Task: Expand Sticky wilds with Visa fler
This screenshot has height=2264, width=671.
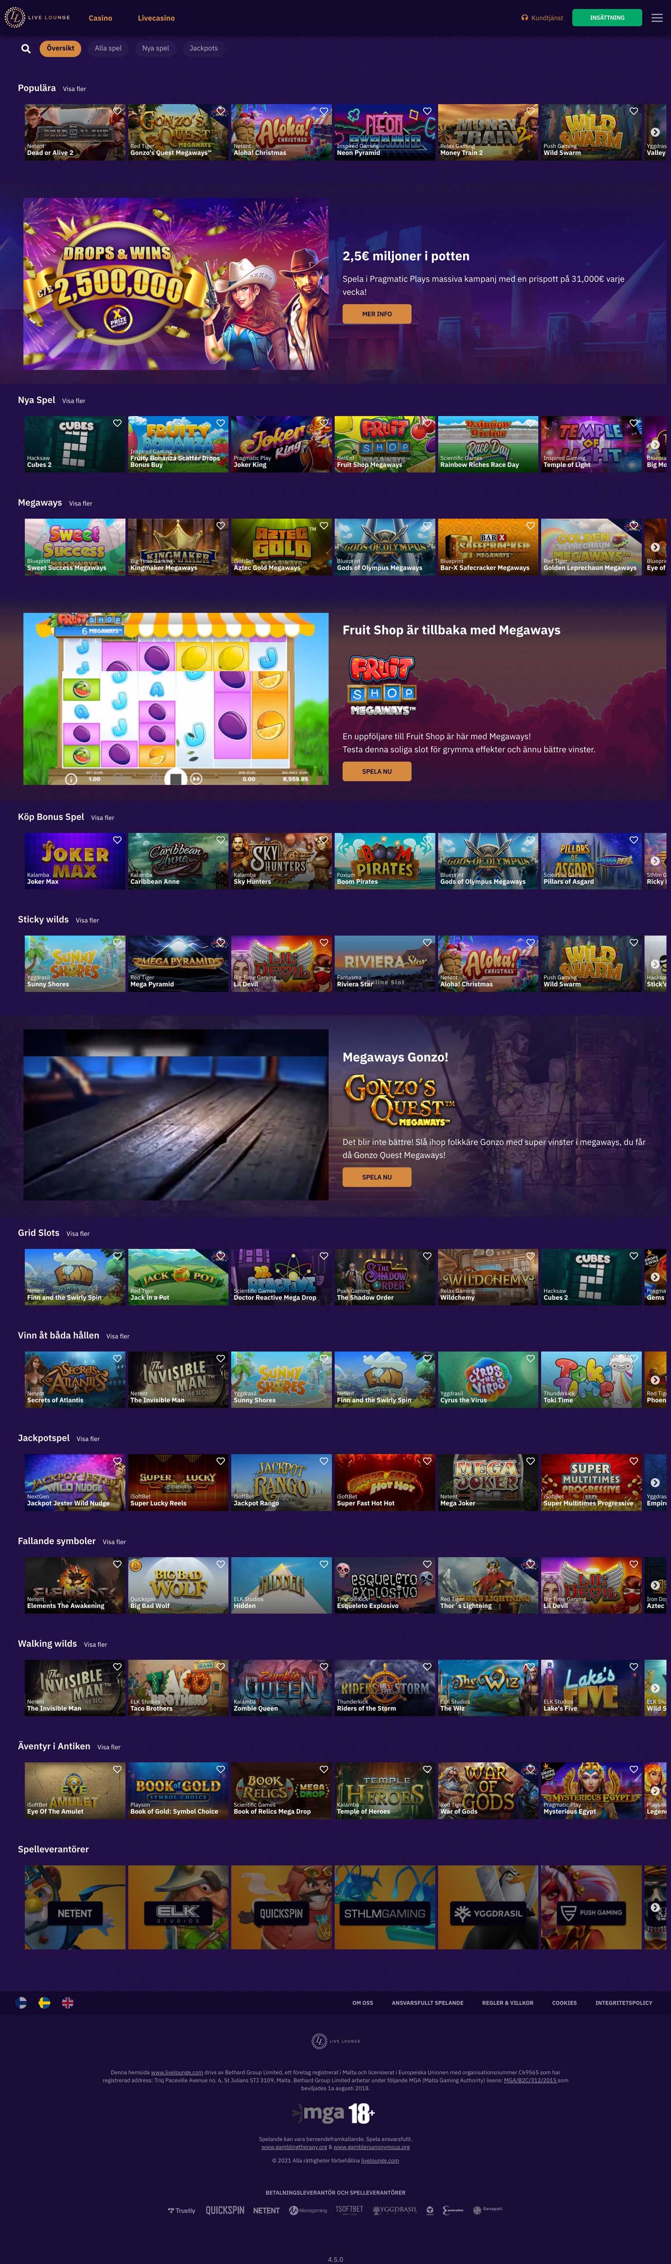Action: pos(87,920)
